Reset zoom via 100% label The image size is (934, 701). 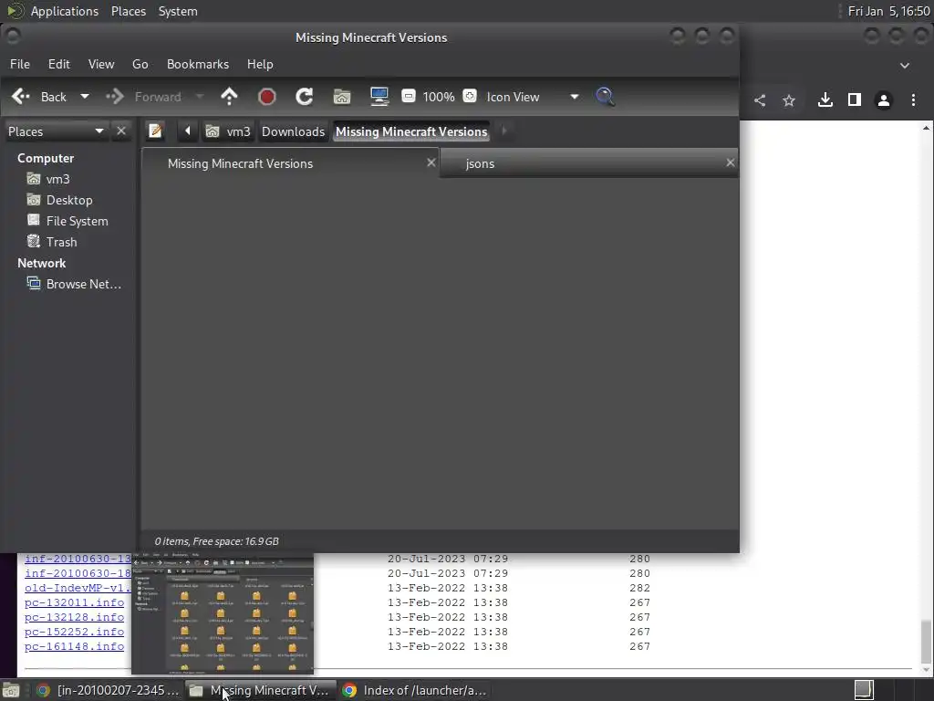[439, 97]
